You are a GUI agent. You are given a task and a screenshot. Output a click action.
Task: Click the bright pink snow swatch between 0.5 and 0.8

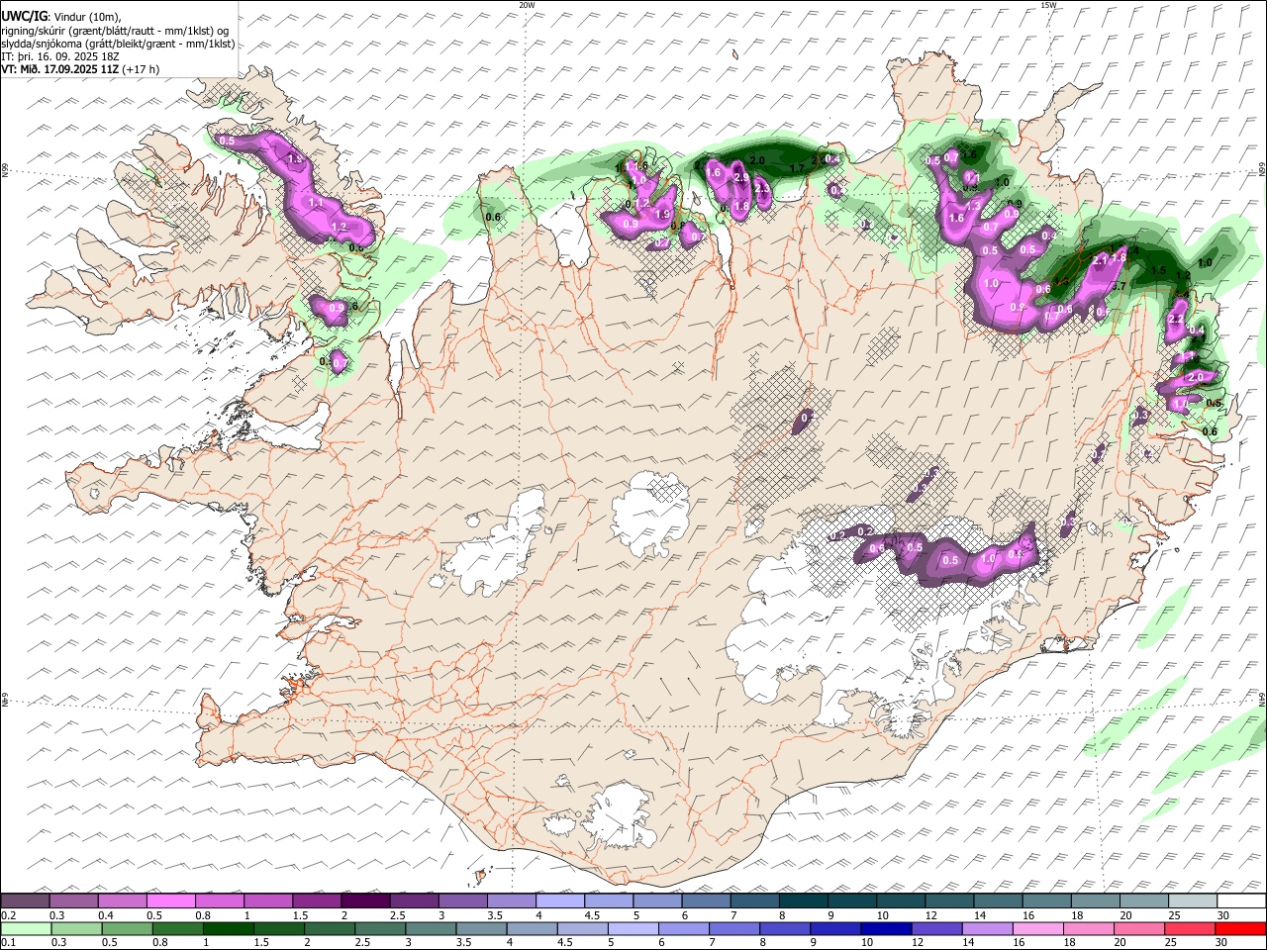[x=171, y=901]
